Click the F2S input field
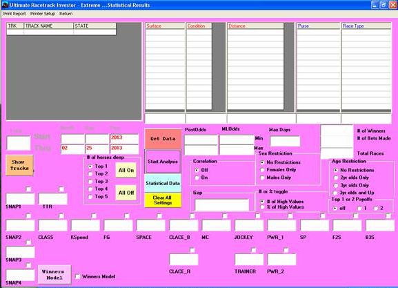The height and width of the screenshot is (288, 398). (x=347, y=226)
